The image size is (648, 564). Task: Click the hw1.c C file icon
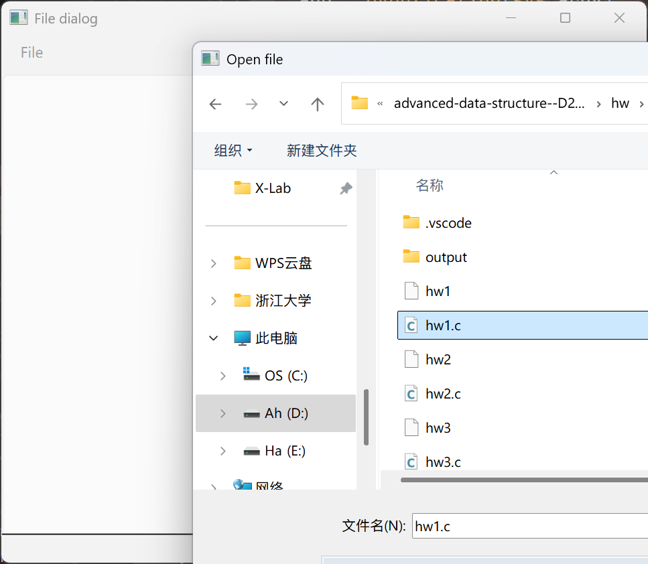coord(411,326)
